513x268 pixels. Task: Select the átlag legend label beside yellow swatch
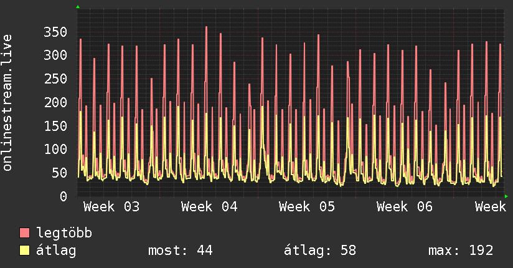pos(56,251)
